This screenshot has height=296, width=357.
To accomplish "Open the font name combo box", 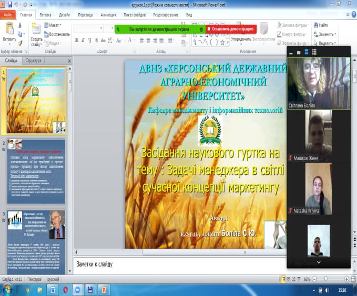I will (x=88, y=28).
